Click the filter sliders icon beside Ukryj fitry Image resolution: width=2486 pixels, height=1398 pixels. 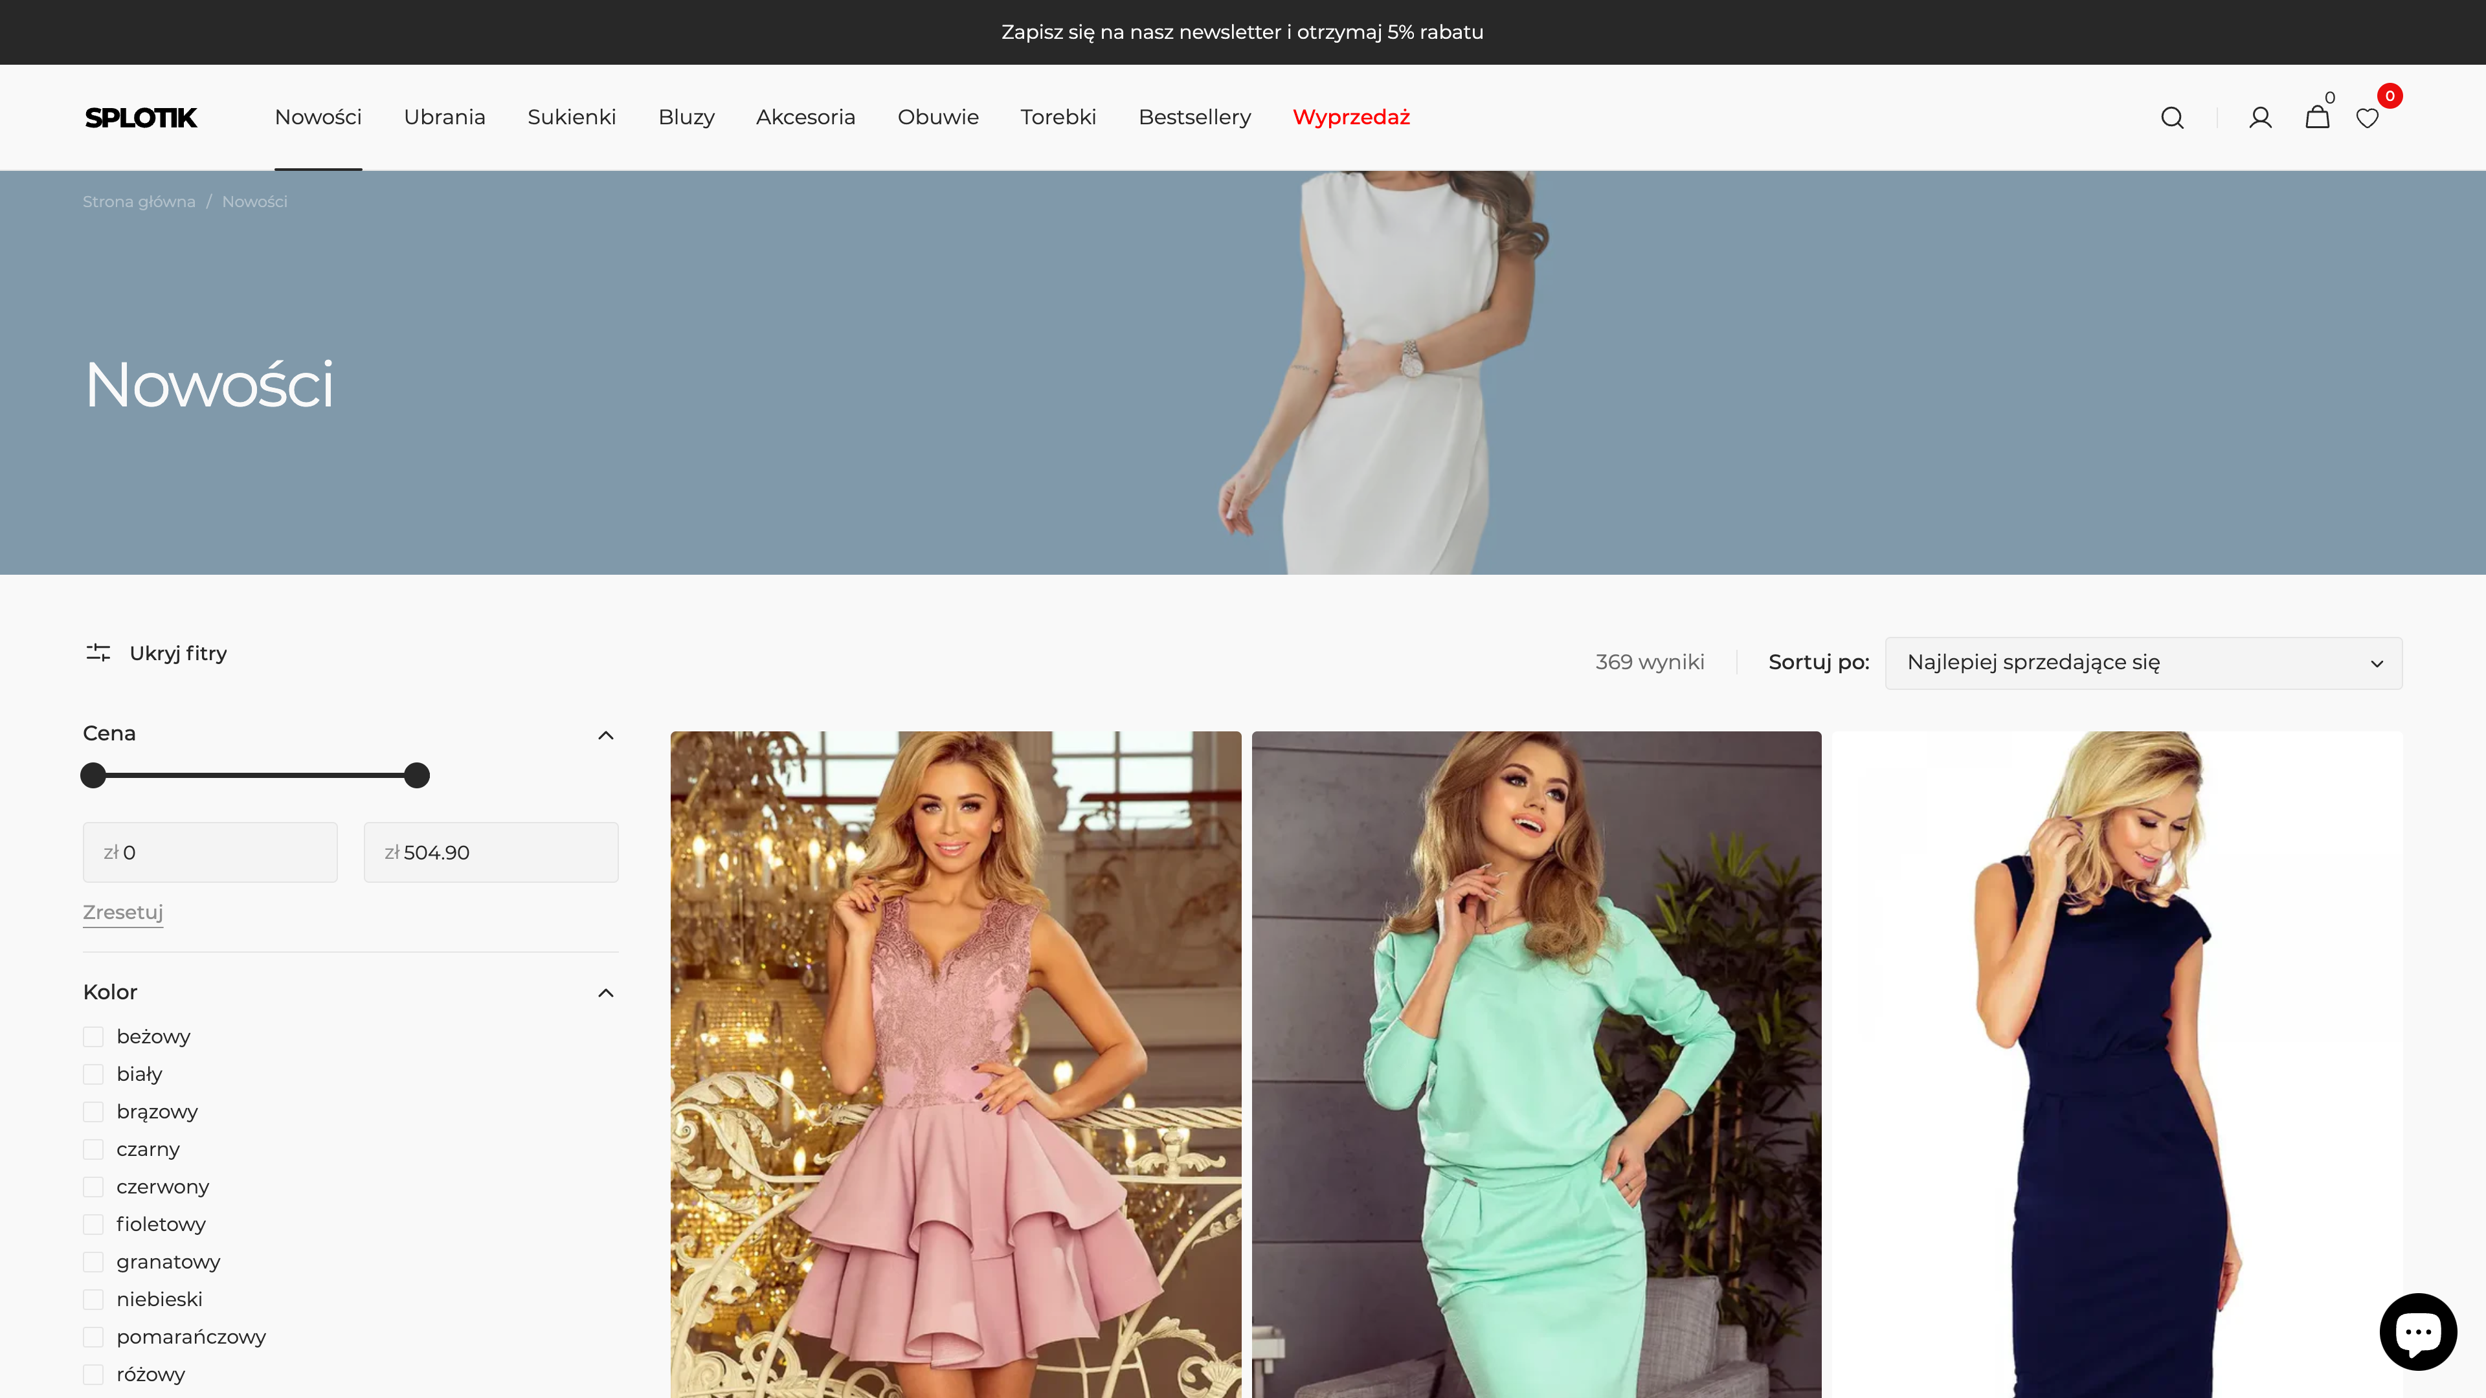click(x=98, y=653)
